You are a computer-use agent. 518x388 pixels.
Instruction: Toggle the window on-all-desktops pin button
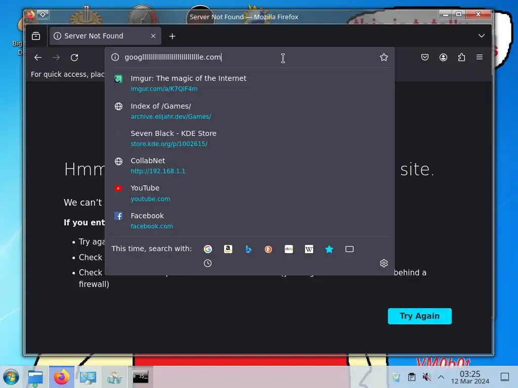tap(43, 15)
